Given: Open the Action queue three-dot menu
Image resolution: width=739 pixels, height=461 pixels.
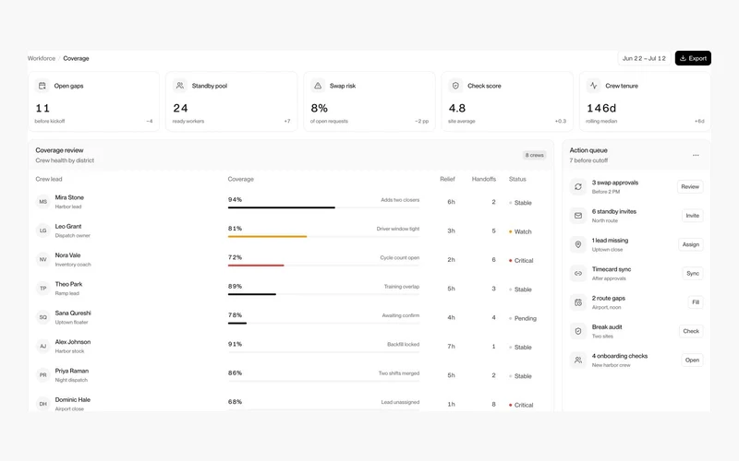Looking at the screenshot, I should (x=696, y=155).
